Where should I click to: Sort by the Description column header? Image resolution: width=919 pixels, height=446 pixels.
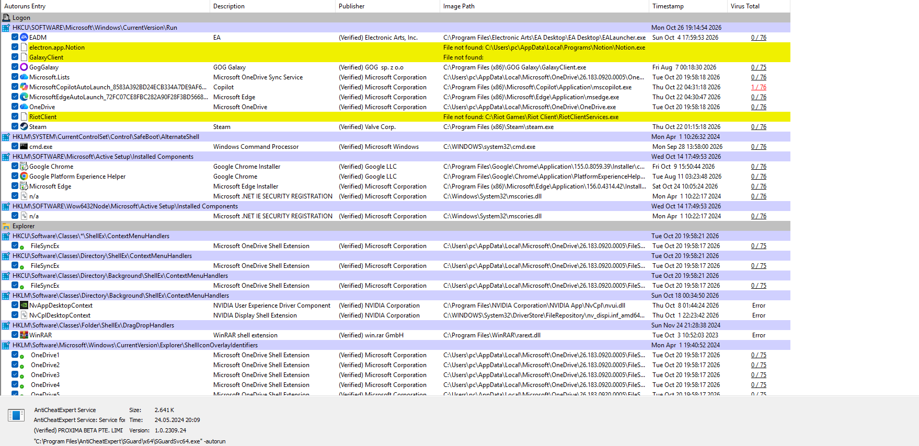272,6
